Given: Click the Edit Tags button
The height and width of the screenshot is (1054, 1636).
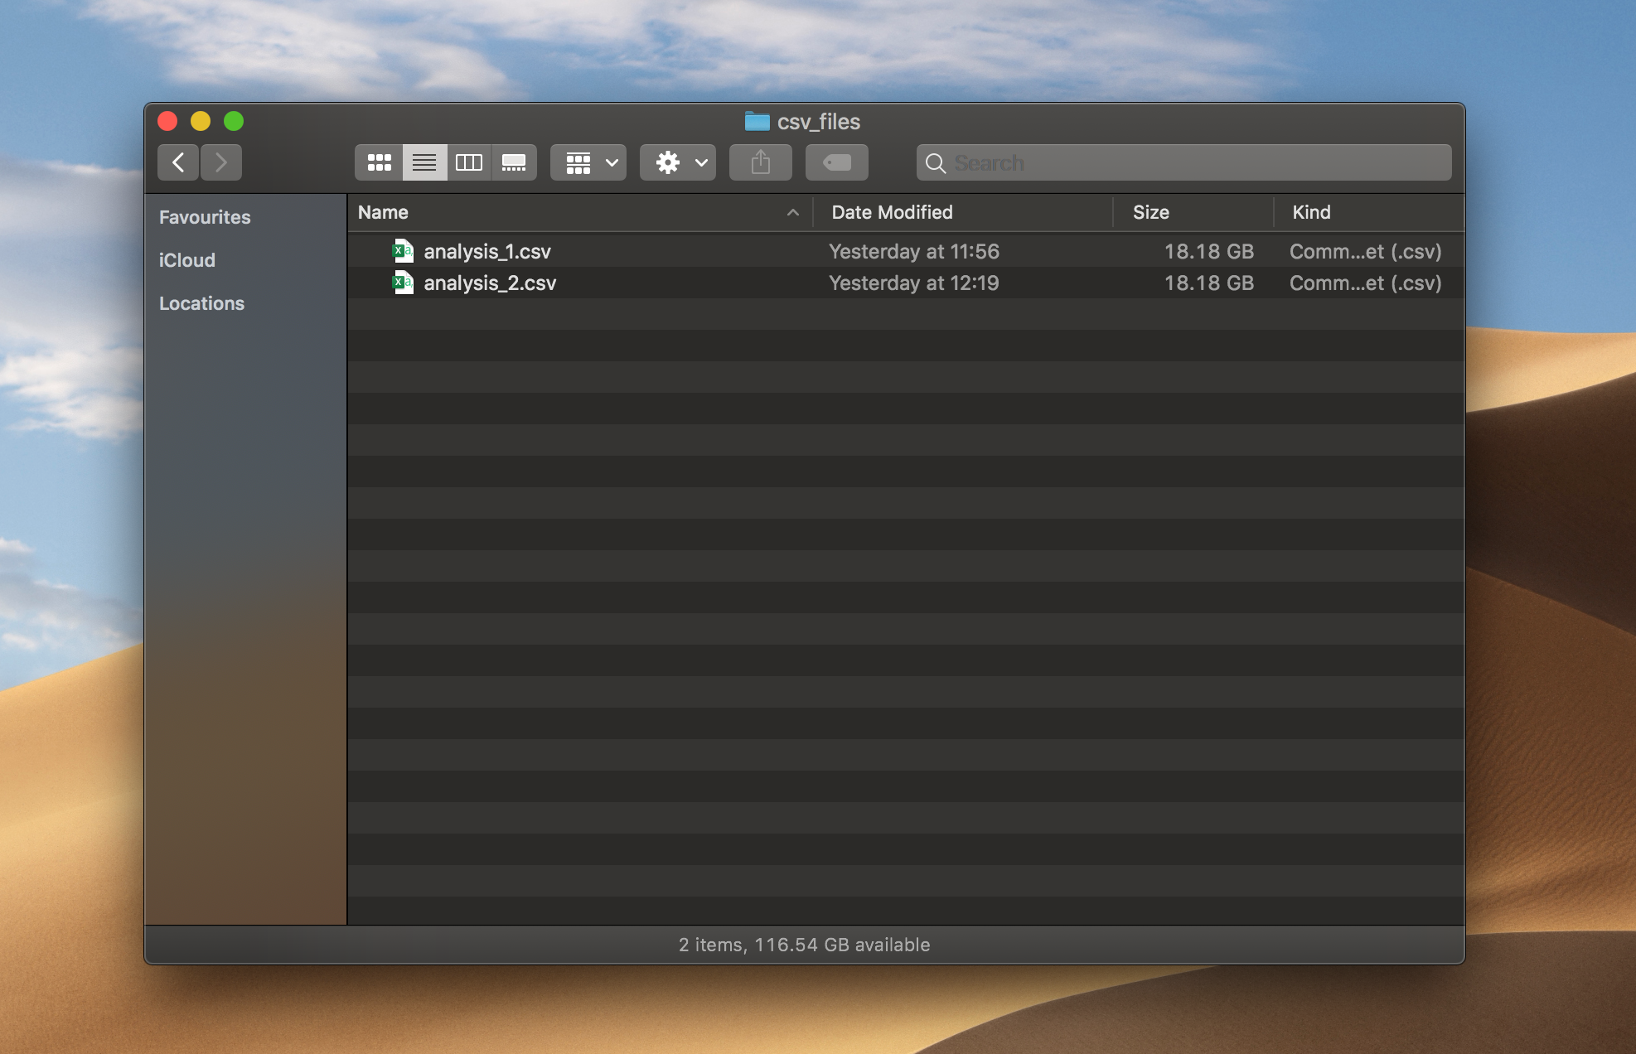Looking at the screenshot, I should [x=837, y=162].
